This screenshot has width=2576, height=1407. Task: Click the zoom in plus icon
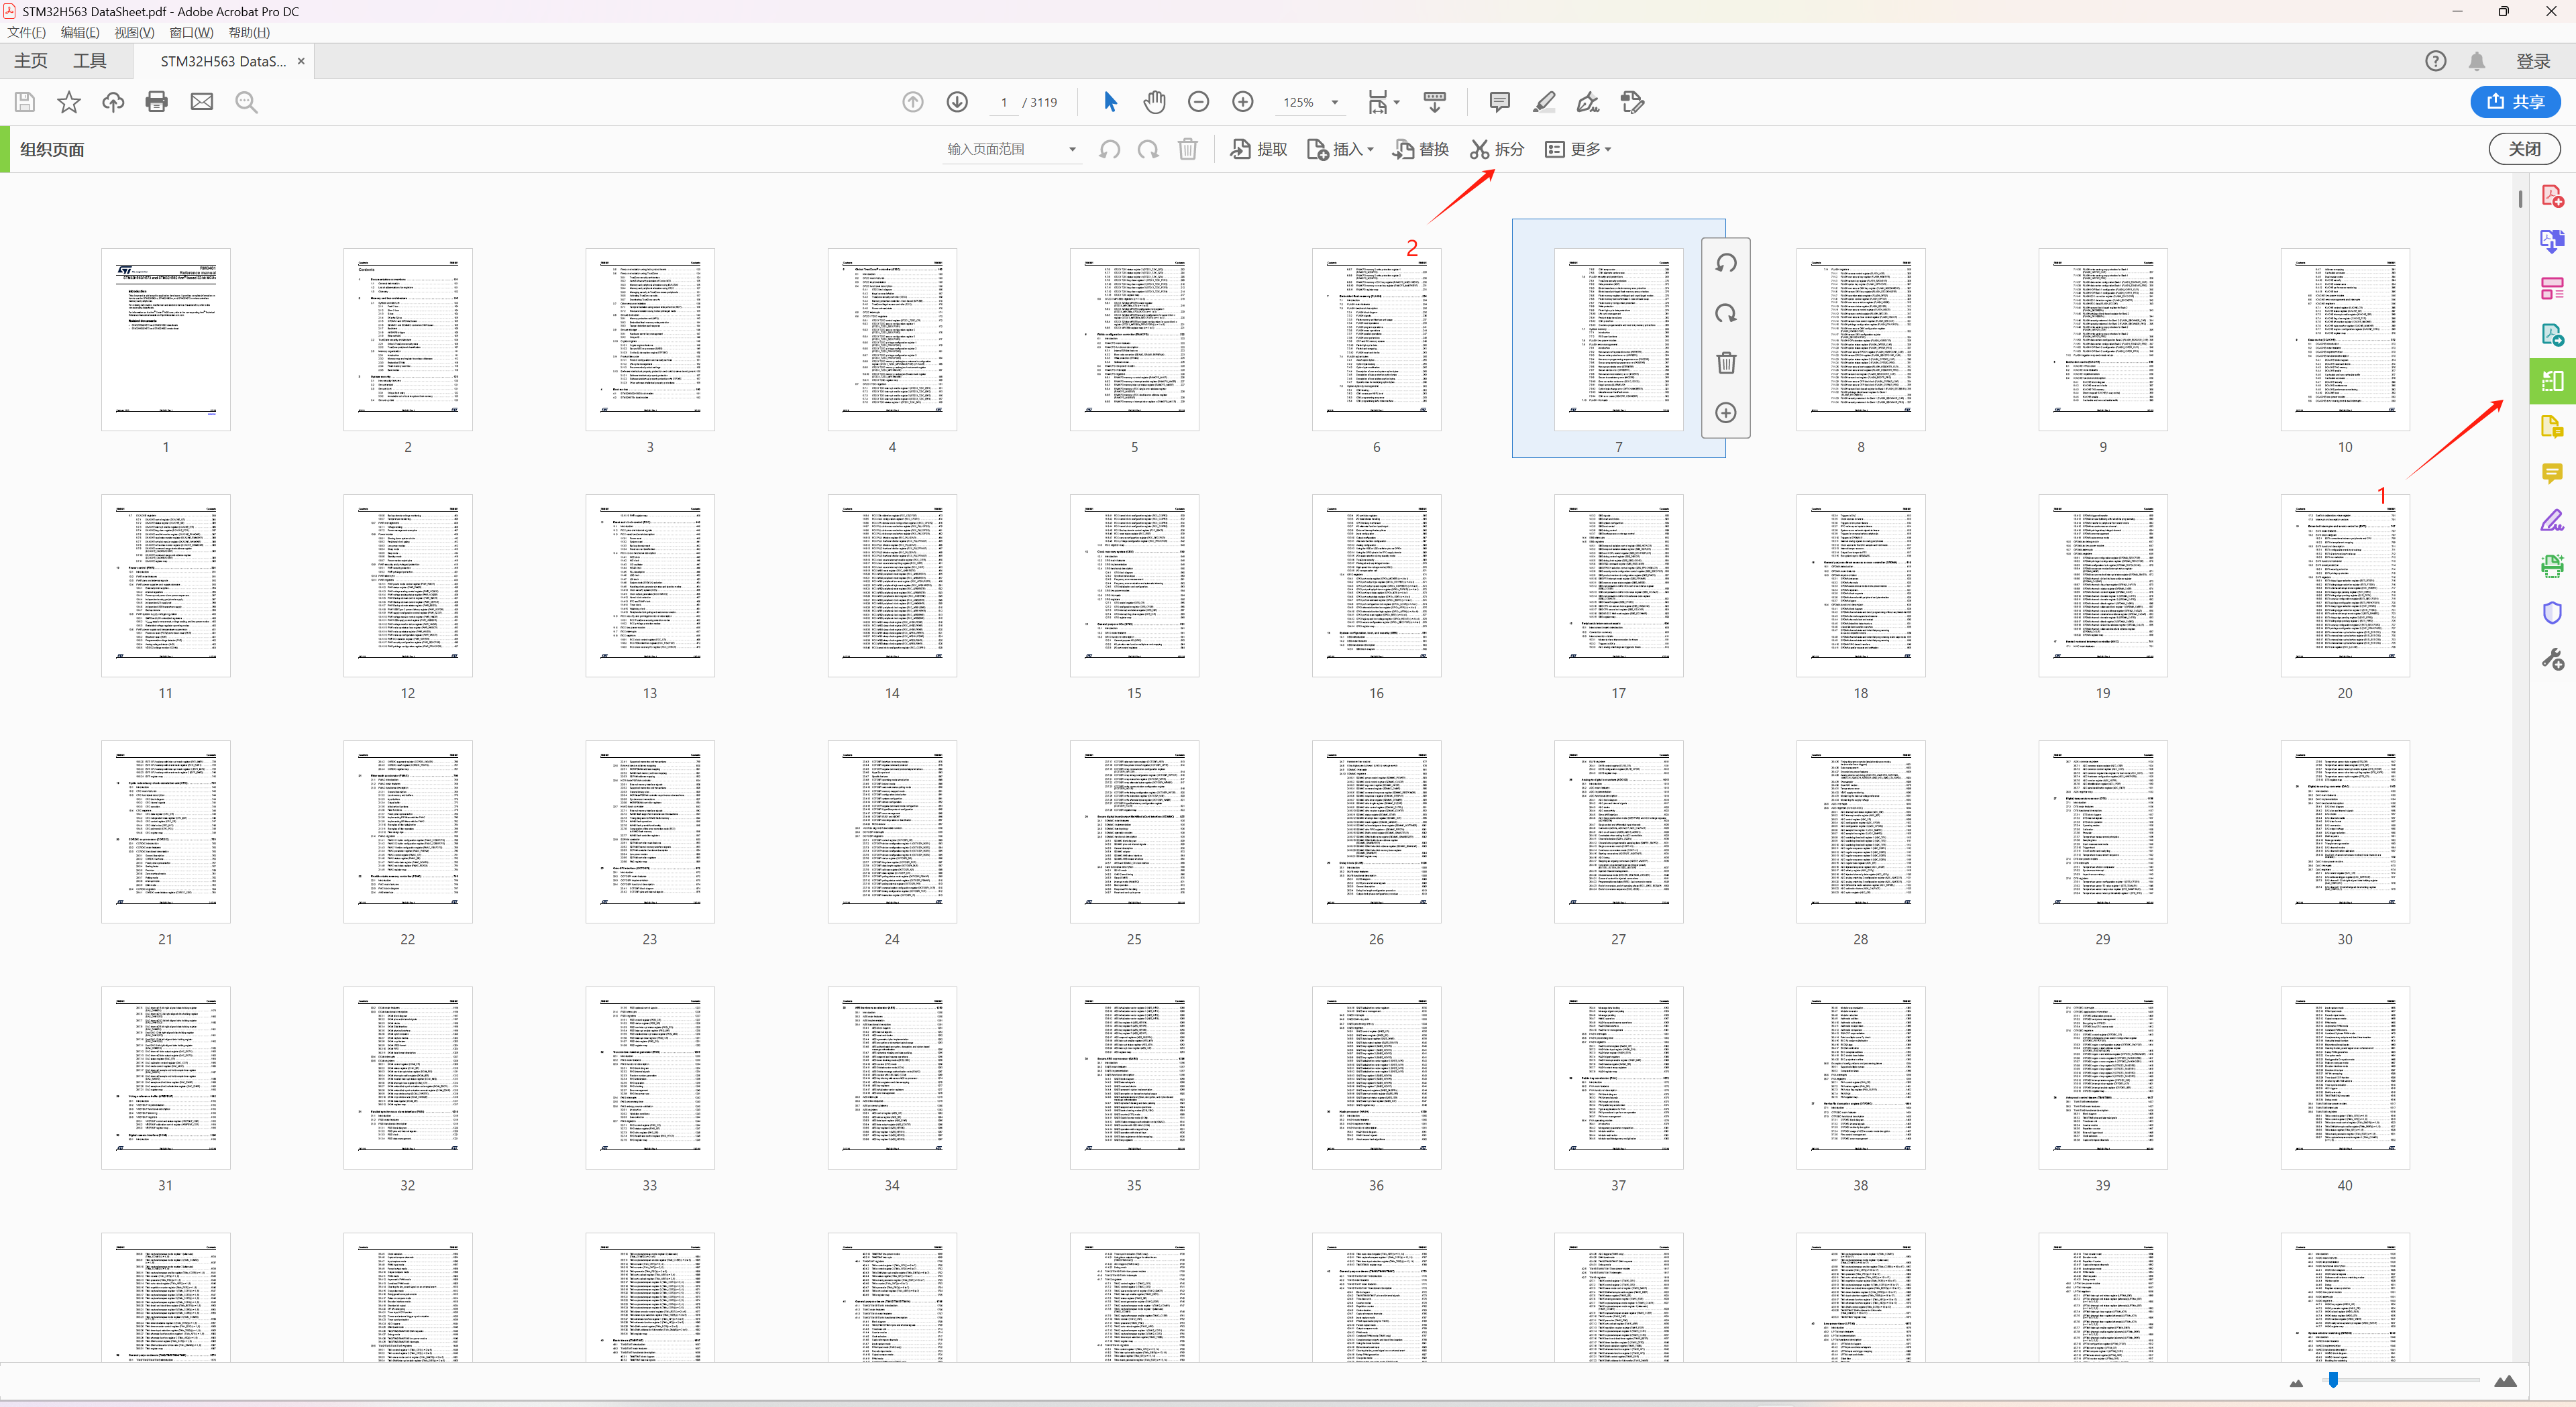point(1242,102)
